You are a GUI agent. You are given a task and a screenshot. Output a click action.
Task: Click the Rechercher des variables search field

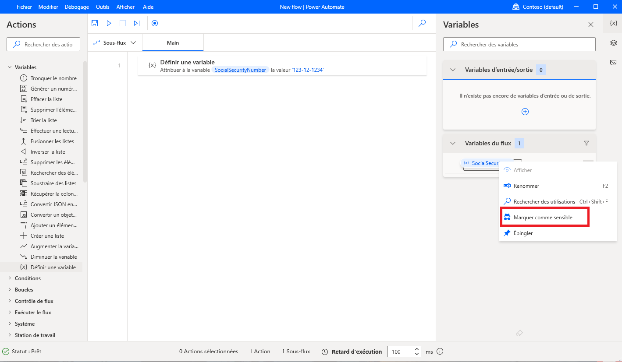[x=519, y=44]
